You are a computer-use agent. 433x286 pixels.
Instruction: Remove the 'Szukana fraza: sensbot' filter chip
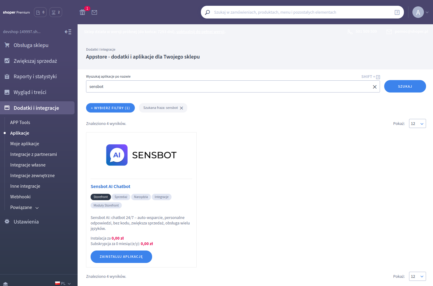pyautogui.click(x=182, y=108)
